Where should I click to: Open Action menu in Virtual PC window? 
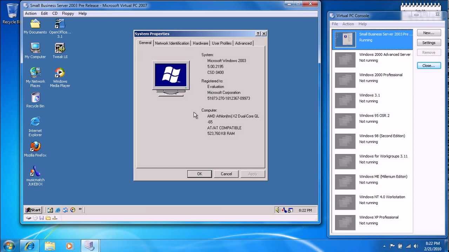31,13
